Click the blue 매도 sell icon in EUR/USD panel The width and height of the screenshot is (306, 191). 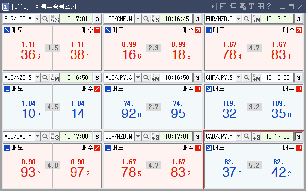click(x=7, y=30)
